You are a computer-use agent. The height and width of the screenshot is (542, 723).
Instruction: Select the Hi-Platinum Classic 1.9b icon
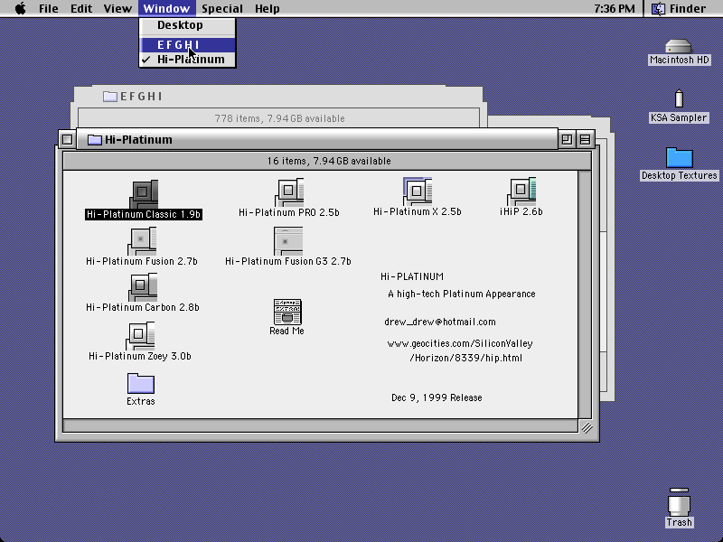point(144,194)
